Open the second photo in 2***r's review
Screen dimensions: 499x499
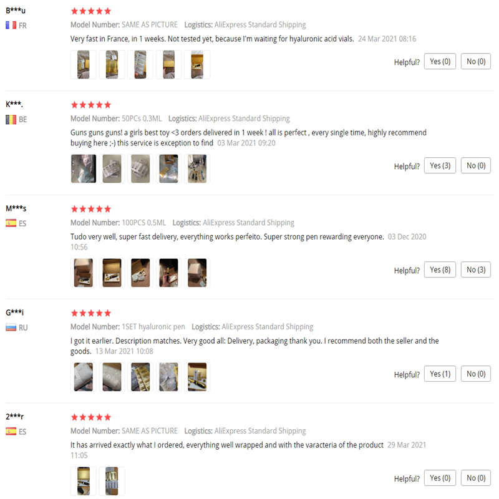112,482
